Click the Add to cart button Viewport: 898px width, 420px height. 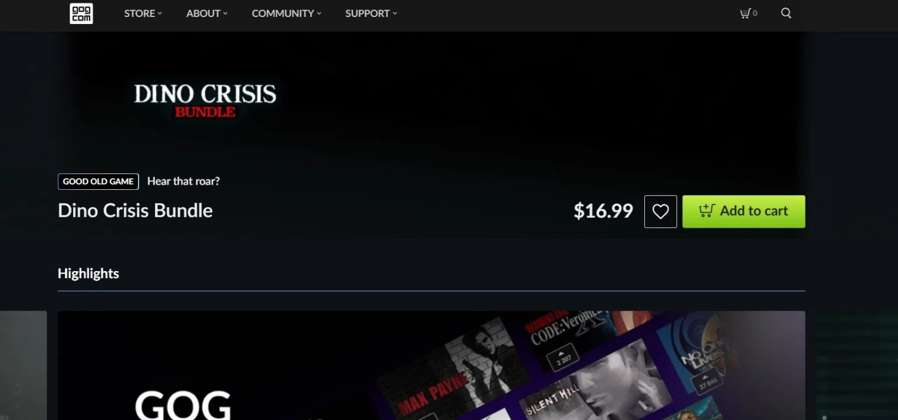[x=744, y=211]
